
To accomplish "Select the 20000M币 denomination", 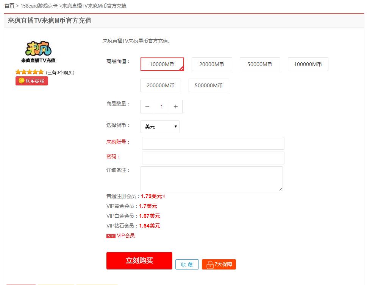I will (x=212, y=64).
